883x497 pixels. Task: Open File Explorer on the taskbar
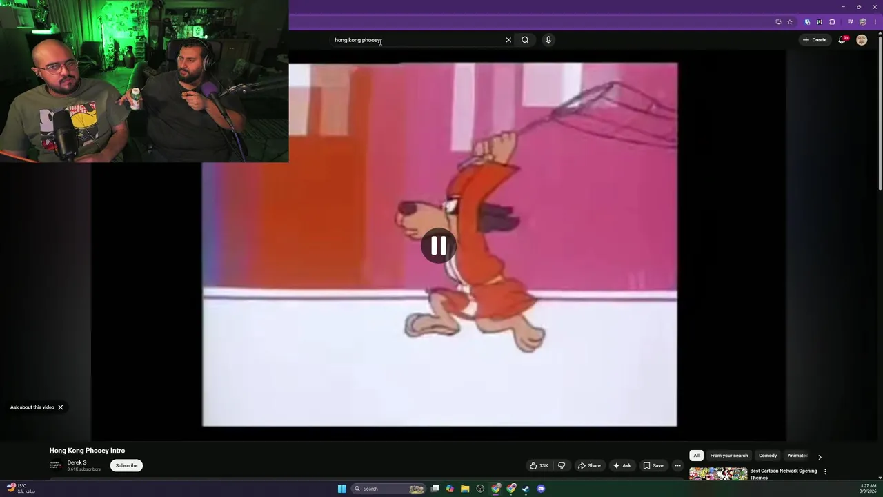pos(465,489)
